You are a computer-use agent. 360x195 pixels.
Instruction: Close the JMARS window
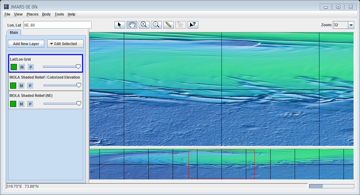pos(351,7)
